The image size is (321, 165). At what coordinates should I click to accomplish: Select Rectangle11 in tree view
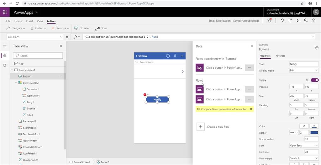point(29,121)
